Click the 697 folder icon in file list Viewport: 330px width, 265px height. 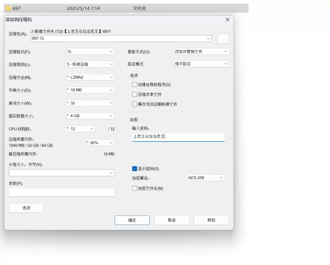coord(8,8)
